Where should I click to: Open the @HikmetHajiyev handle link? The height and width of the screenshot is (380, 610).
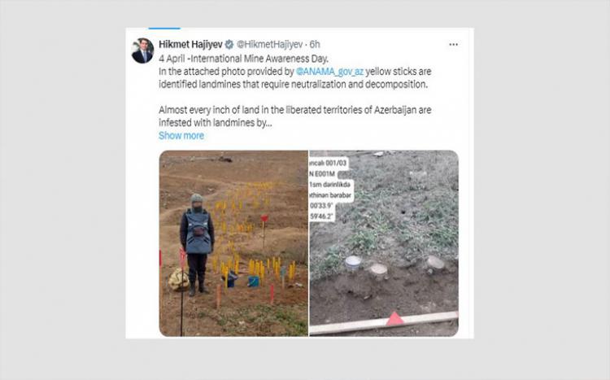coord(269,45)
